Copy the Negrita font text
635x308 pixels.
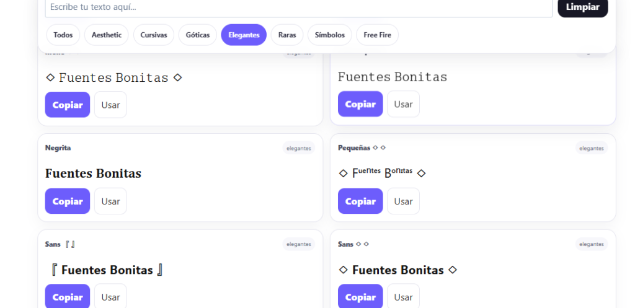click(68, 201)
